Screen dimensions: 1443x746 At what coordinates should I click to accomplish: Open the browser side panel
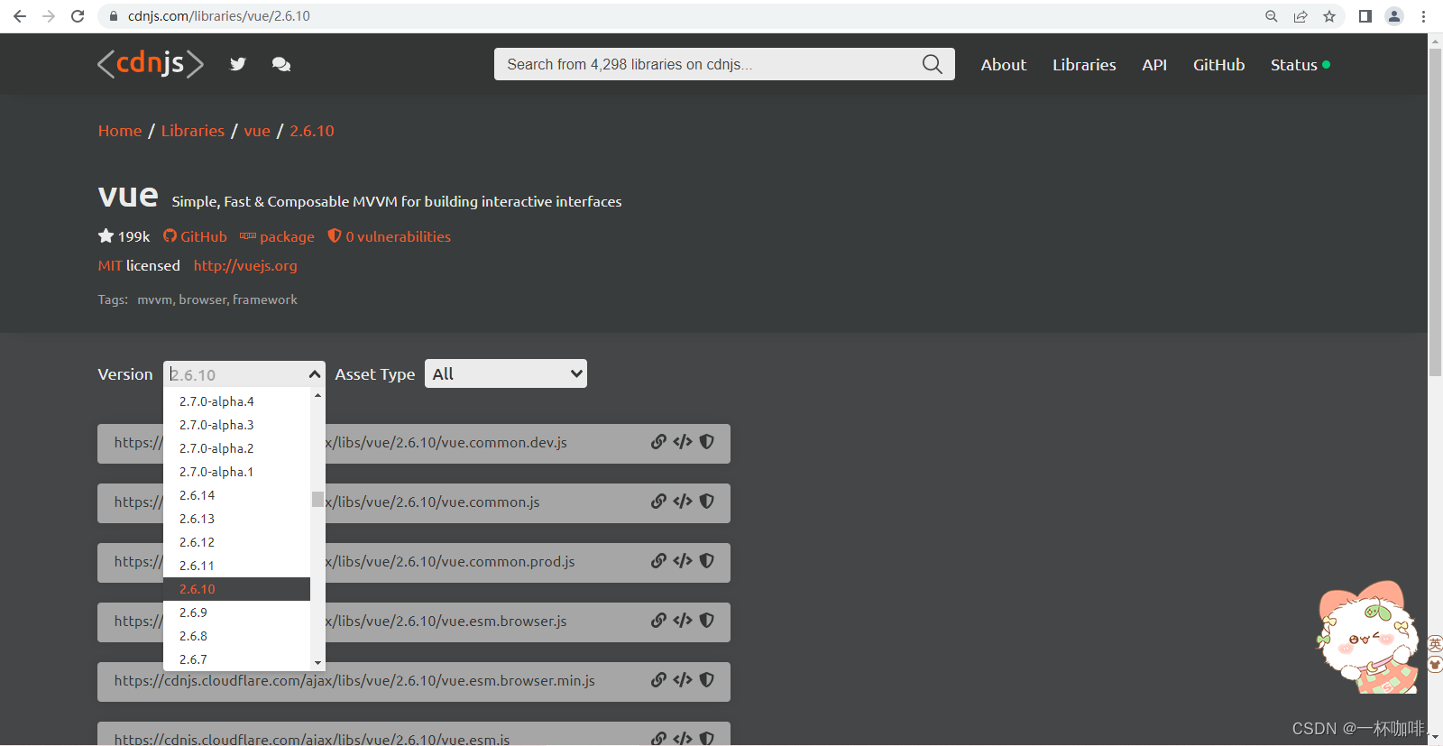(x=1365, y=16)
